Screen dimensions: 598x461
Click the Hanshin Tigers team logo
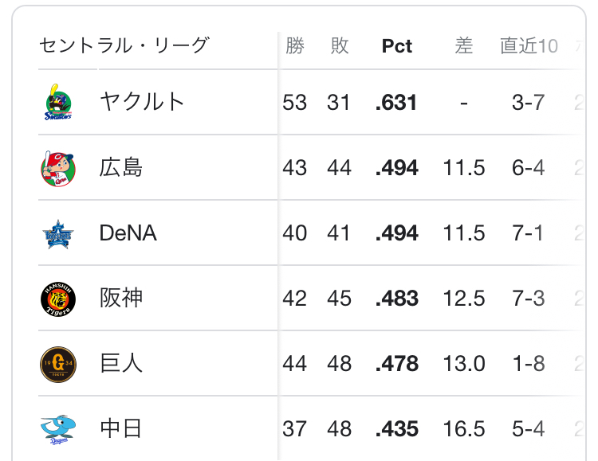pos(58,299)
